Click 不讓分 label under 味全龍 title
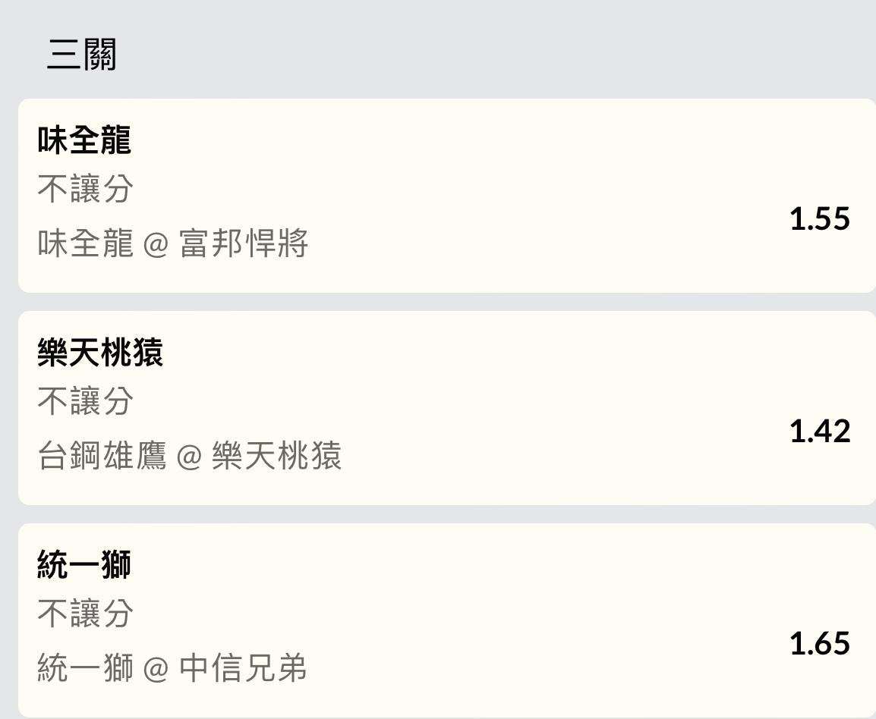Viewport: 876px width, 719px height. tap(85, 189)
